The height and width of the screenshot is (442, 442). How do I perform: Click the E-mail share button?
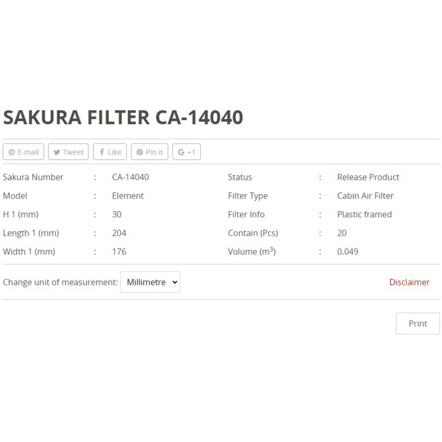click(23, 152)
